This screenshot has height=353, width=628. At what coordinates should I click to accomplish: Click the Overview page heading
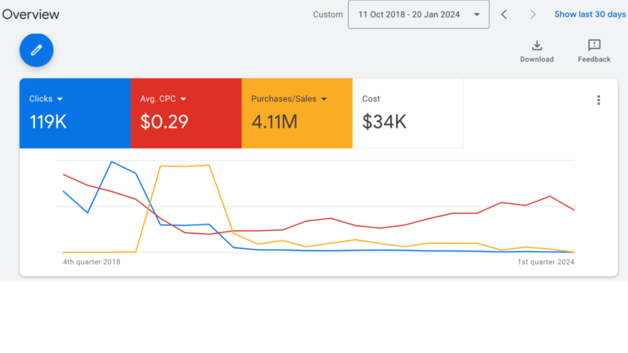(x=30, y=15)
